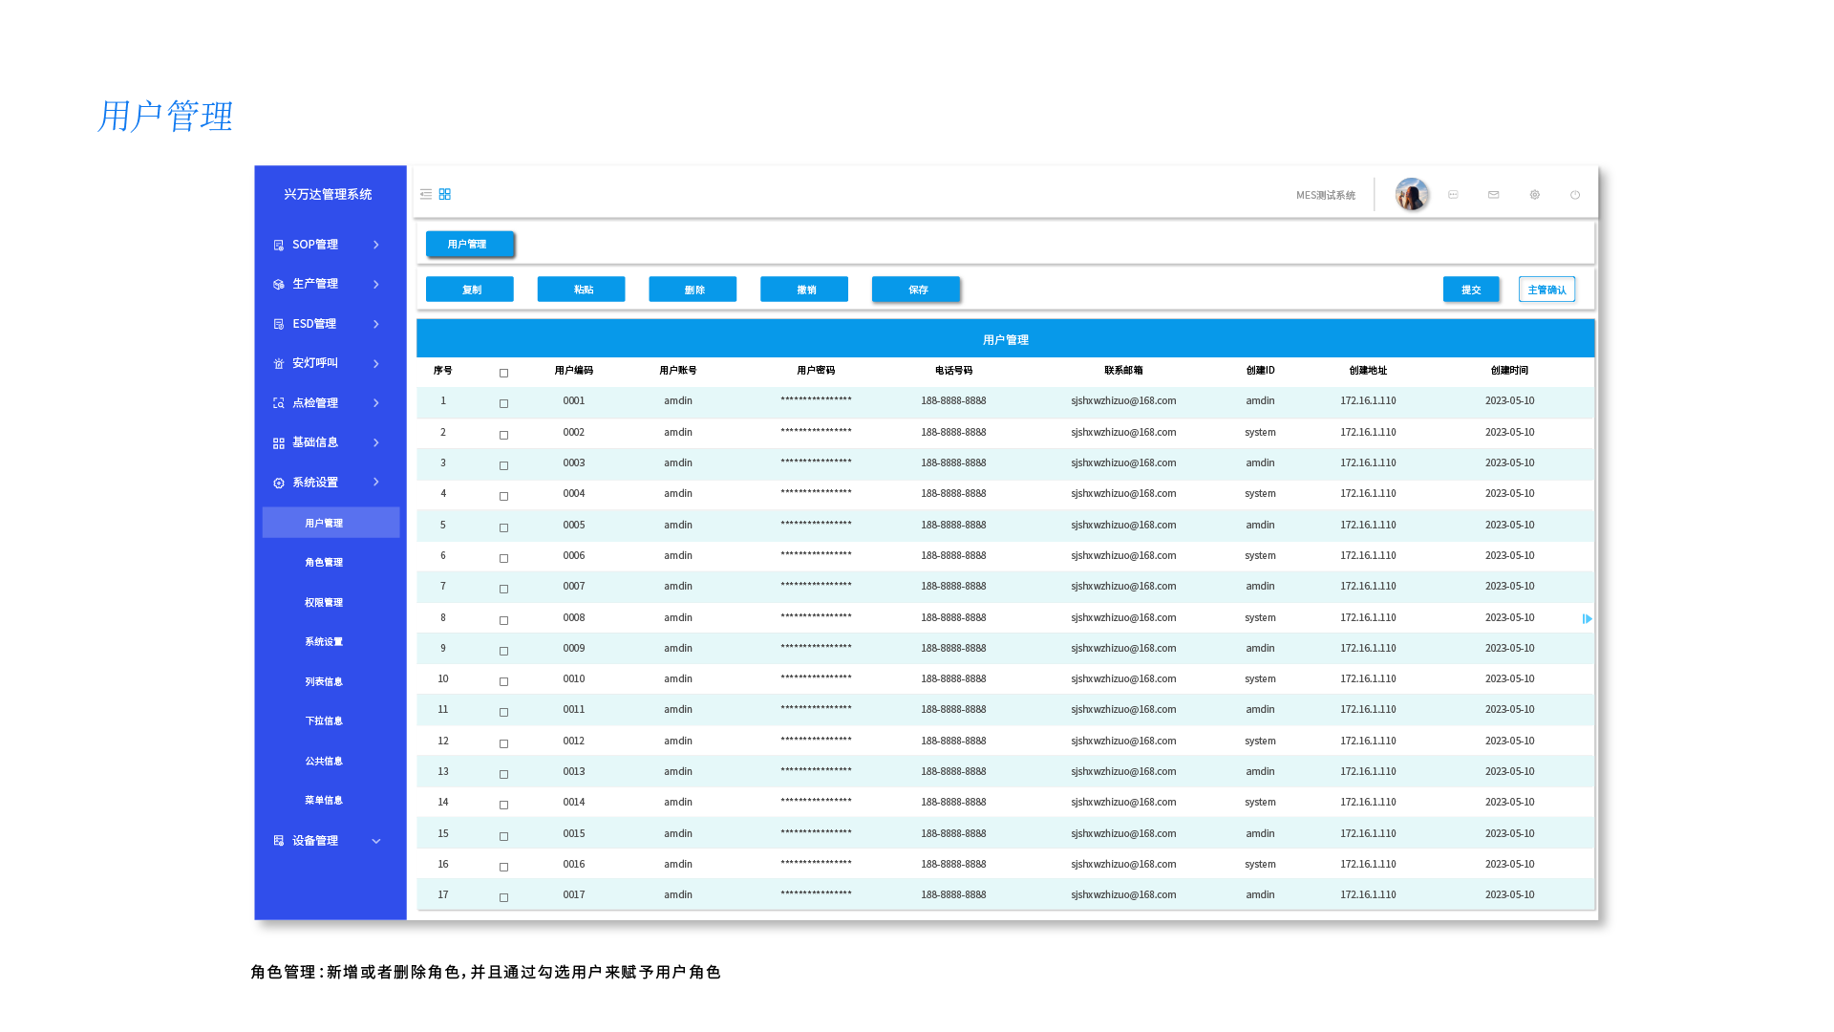Select the 用户管理 tab above toolbar
Image resolution: width=1834 pixels, height=1032 pixels.
tap(468, 245)
